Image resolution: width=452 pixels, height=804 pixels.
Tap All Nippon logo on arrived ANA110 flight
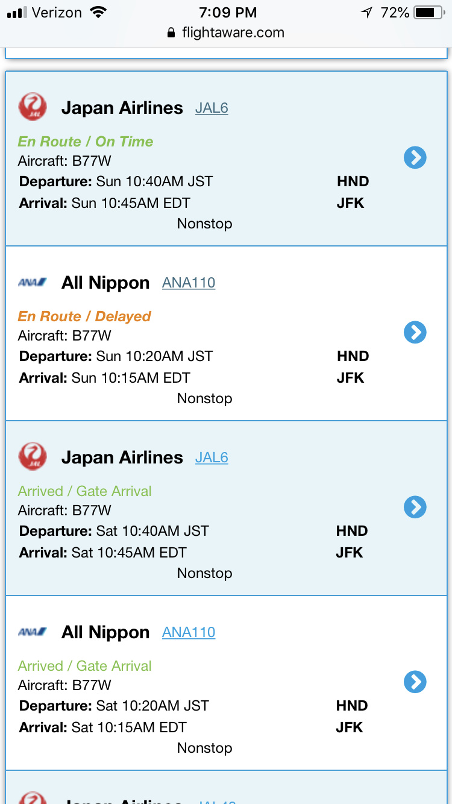(x=33, y=632)
